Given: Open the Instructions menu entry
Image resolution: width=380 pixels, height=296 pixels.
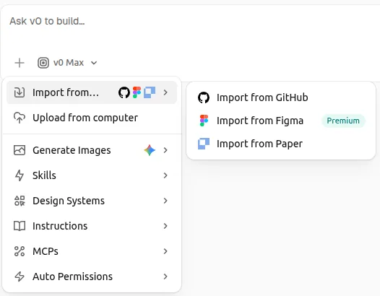Looking at the screenshot, I should tap(92, 226).
